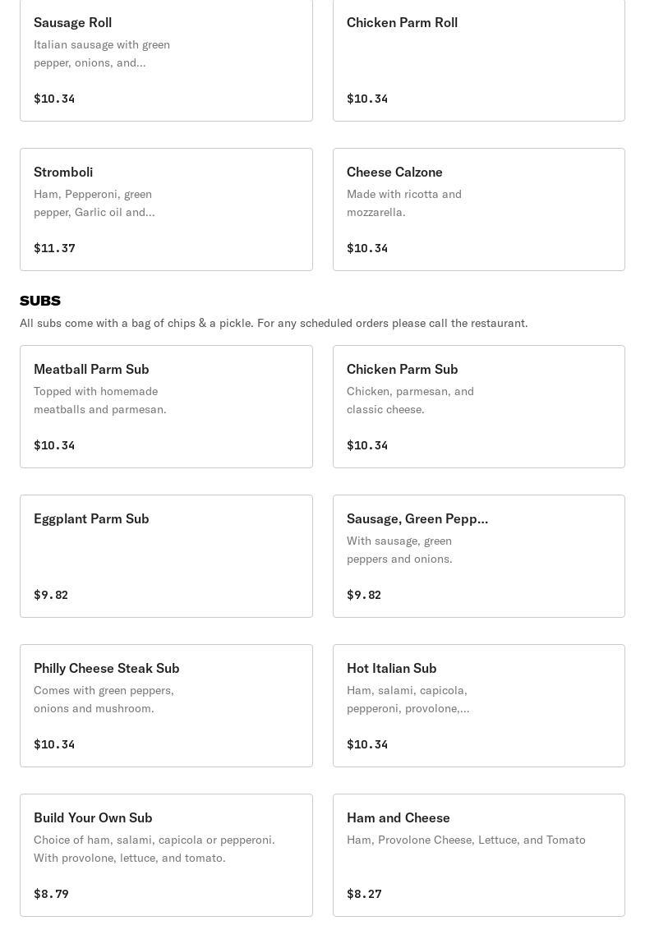The width and height of the screenshot is (645, 930).
Task: Pick the Eggplant Parm Sub
Action: pos(166,556)
